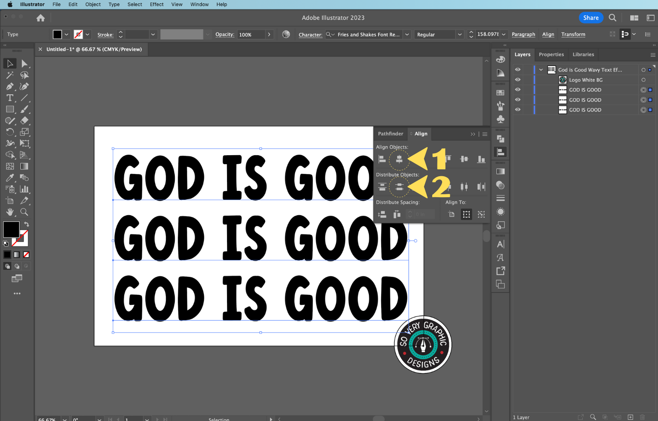Choose the Line Segment tool
Viewport: 658px width, 421px height.
[24, 98]
